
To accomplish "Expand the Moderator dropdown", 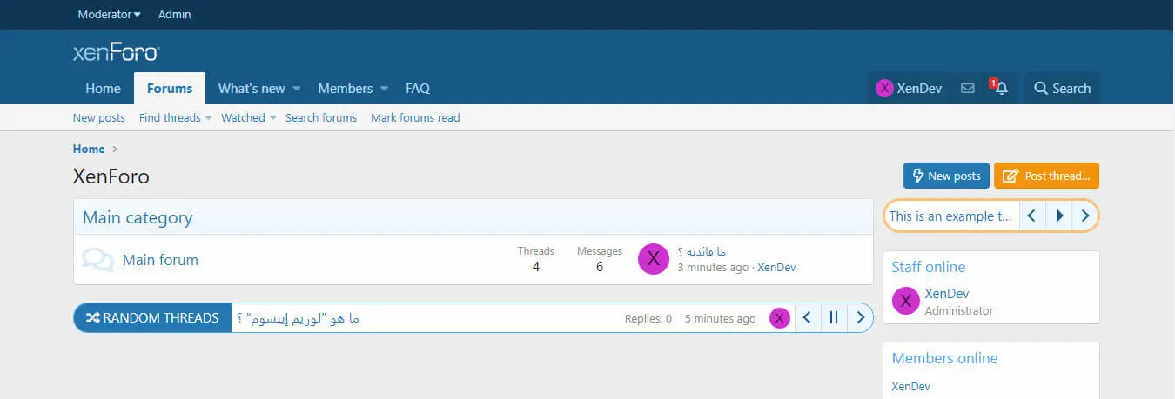I will click(109, 15).
